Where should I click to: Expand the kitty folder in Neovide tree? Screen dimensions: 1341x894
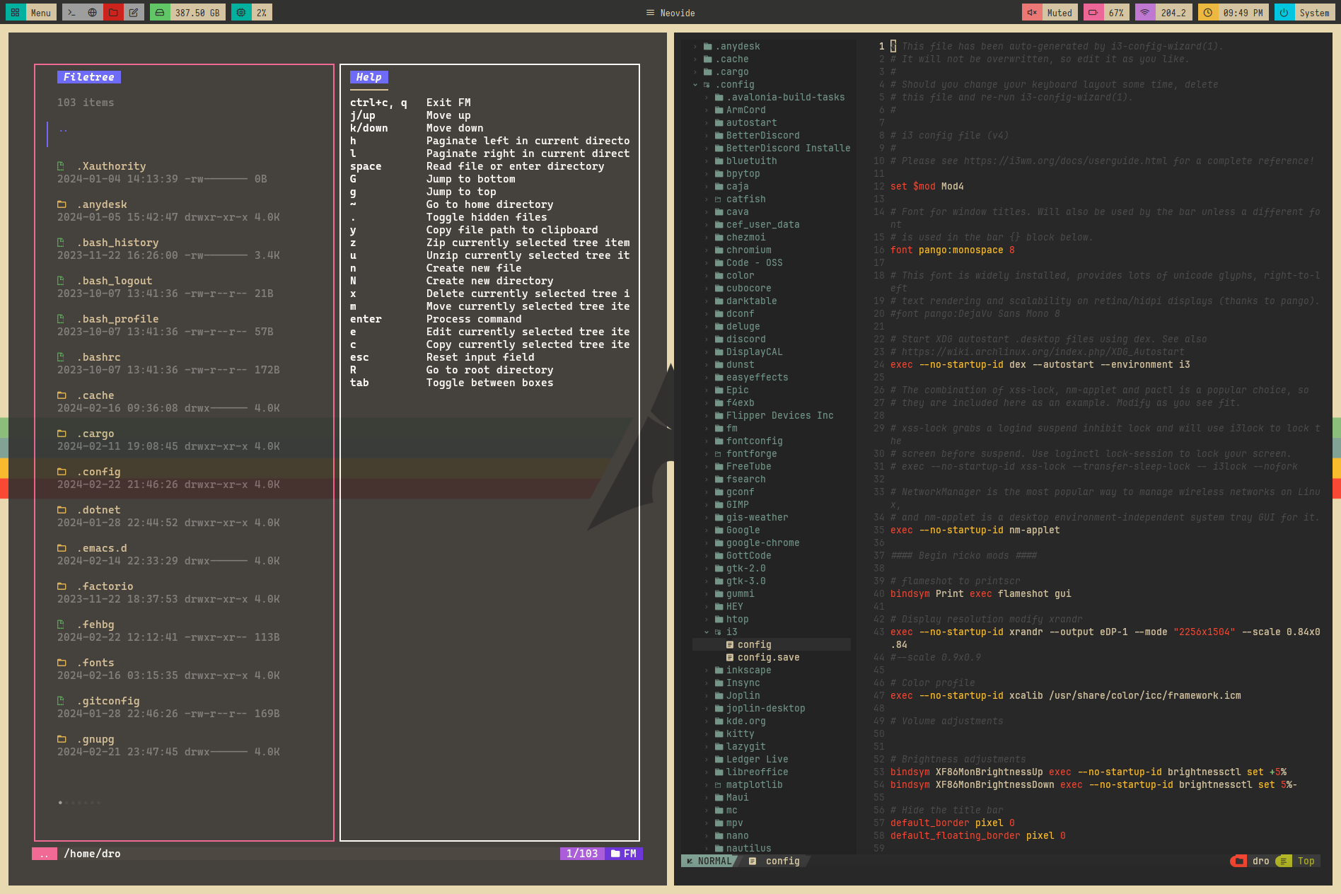707,734
